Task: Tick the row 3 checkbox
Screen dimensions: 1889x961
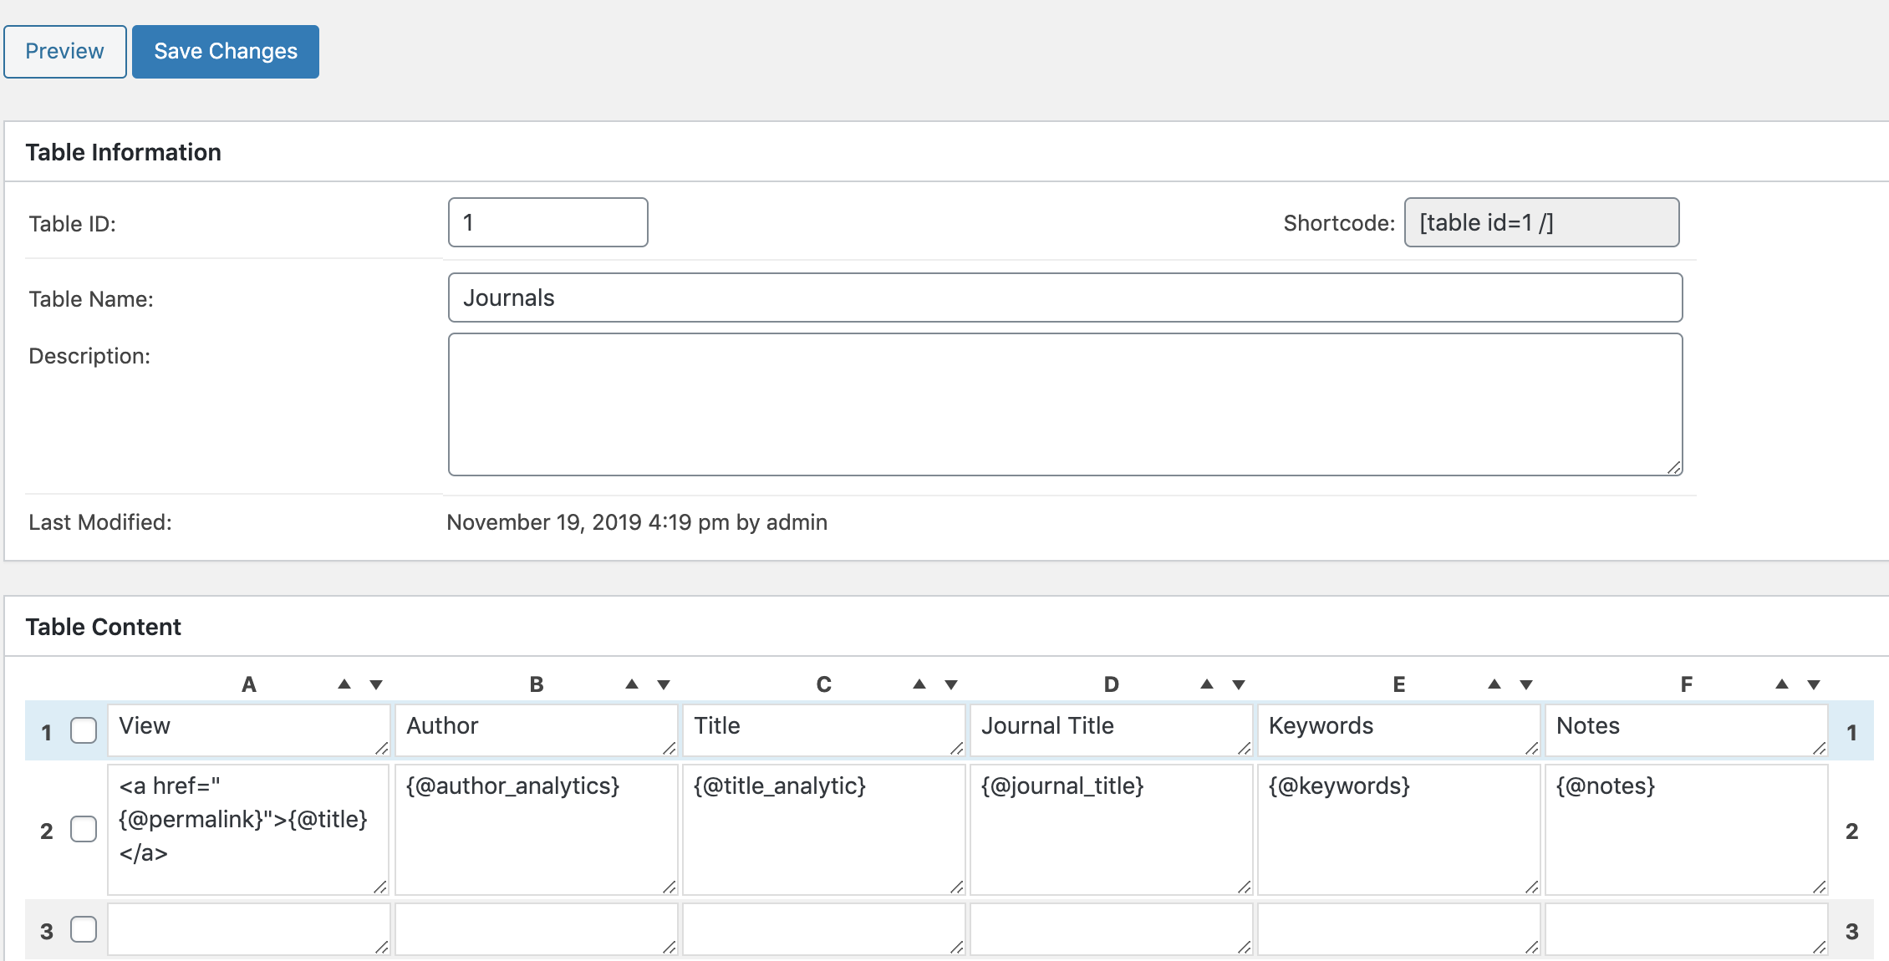Action: [x=84, y=929]
